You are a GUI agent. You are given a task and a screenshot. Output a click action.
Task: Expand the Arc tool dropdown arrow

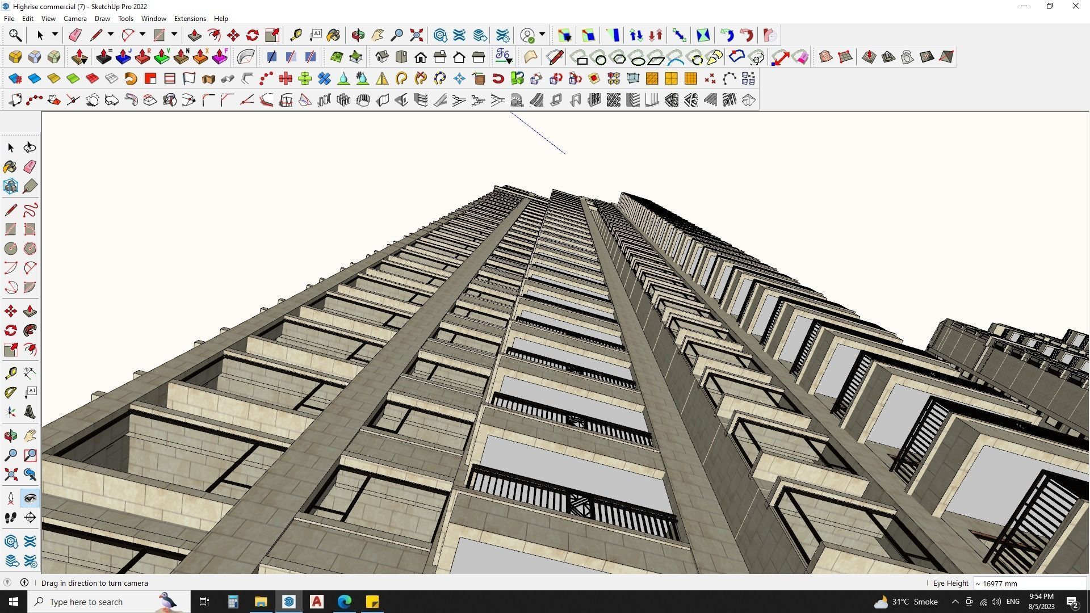pos(142,35)
